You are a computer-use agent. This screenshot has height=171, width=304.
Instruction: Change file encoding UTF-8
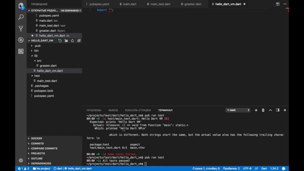click(x=247, y=169)
